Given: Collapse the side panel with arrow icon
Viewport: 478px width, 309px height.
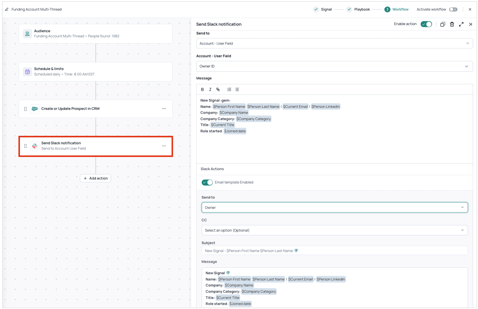Looking at the screenshot, I should point(470,24).
